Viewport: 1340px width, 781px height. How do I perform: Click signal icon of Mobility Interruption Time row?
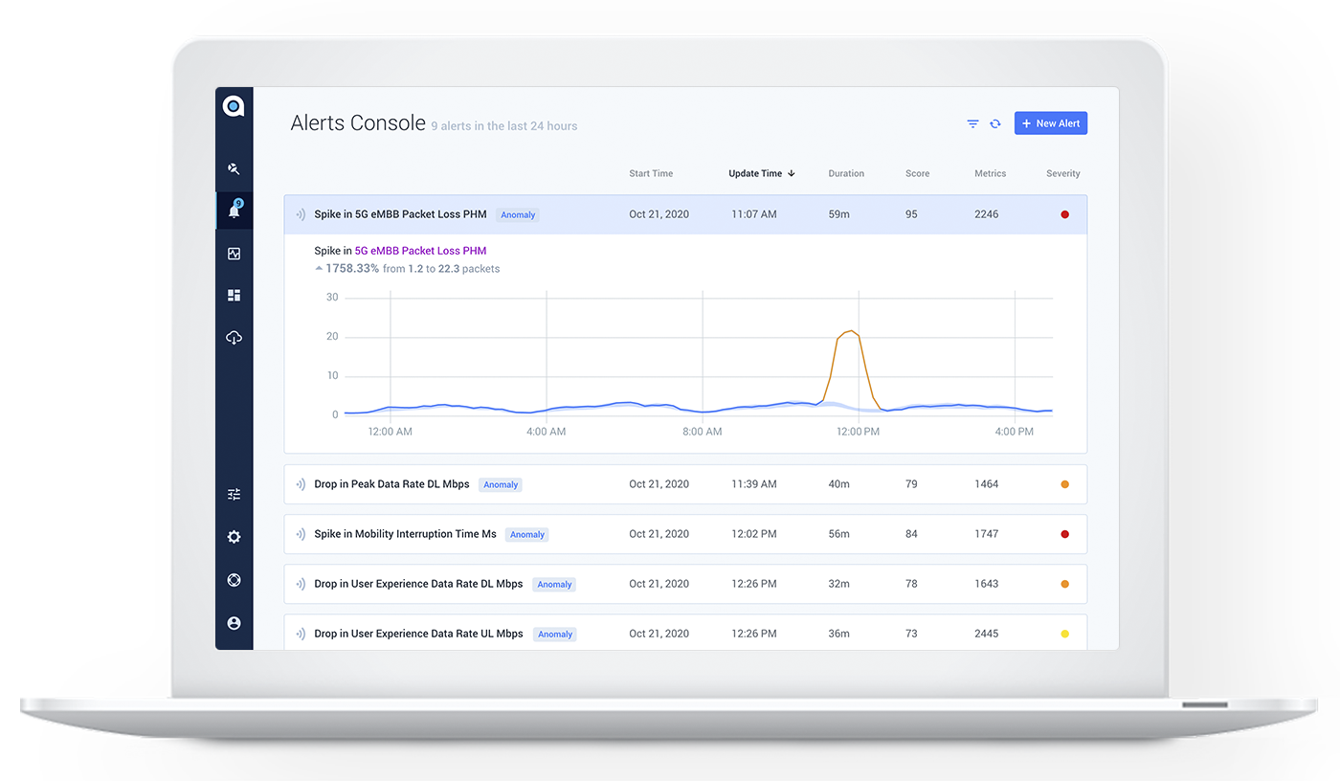click(301, 534)
